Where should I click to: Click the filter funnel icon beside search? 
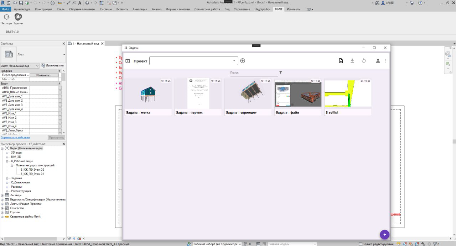click(281, 73)
